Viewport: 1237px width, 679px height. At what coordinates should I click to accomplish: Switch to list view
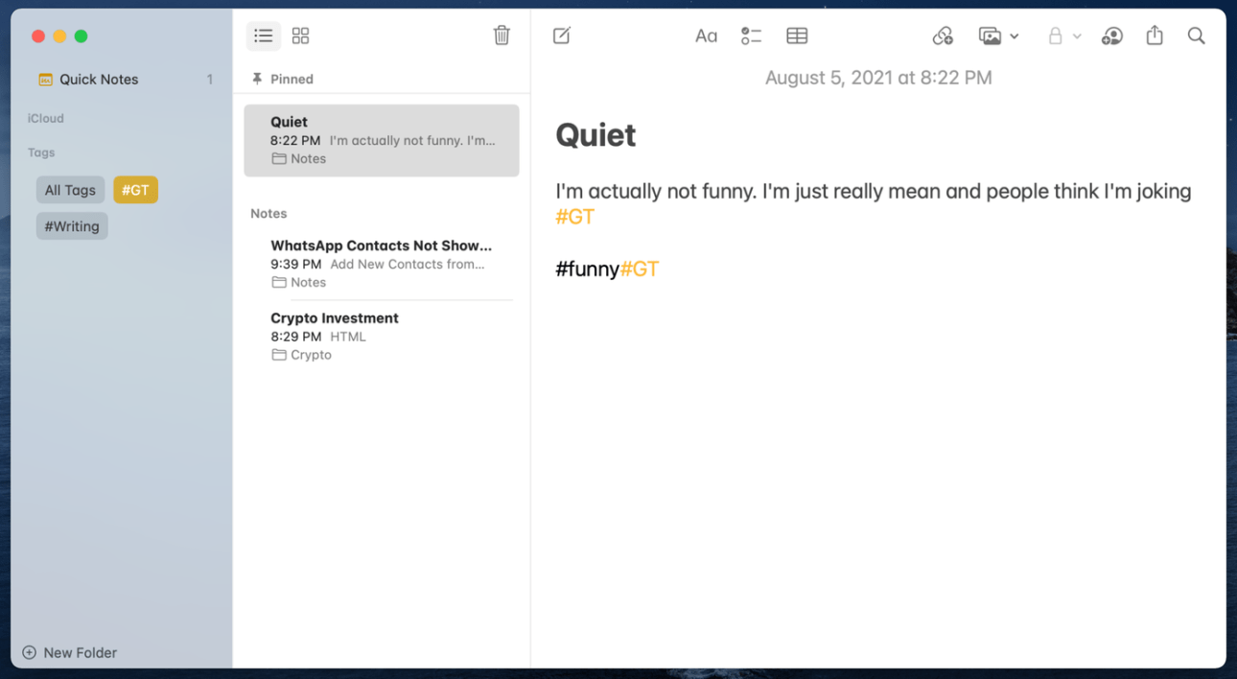[x=263, y=36]
